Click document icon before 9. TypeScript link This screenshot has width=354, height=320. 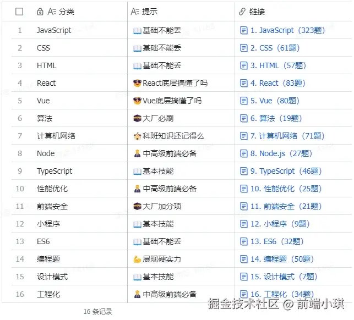pos(243,171)
